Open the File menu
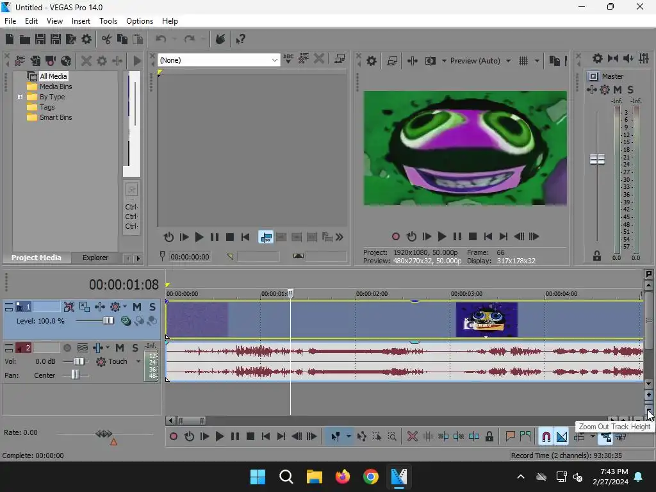 point(10,21)
